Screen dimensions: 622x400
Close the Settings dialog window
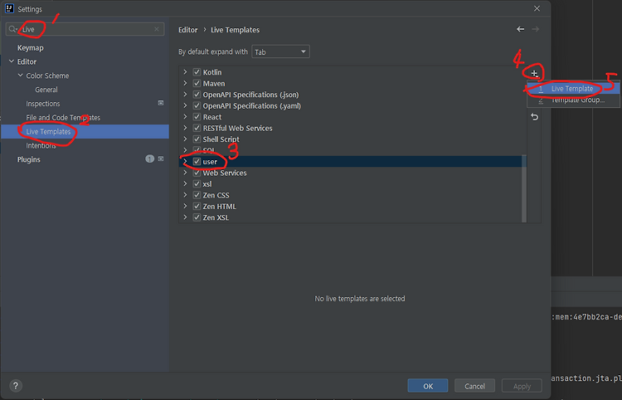537,8
